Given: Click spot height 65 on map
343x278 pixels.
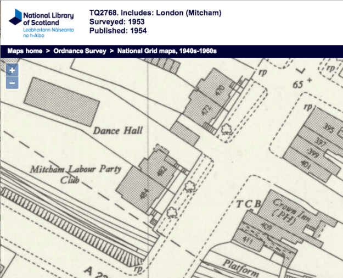Looking at the screenshot, I should [x=298, y=85].
